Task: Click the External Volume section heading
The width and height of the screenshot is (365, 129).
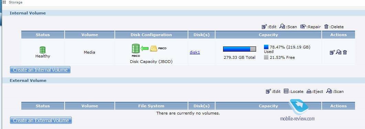Action: pos(28,80)
